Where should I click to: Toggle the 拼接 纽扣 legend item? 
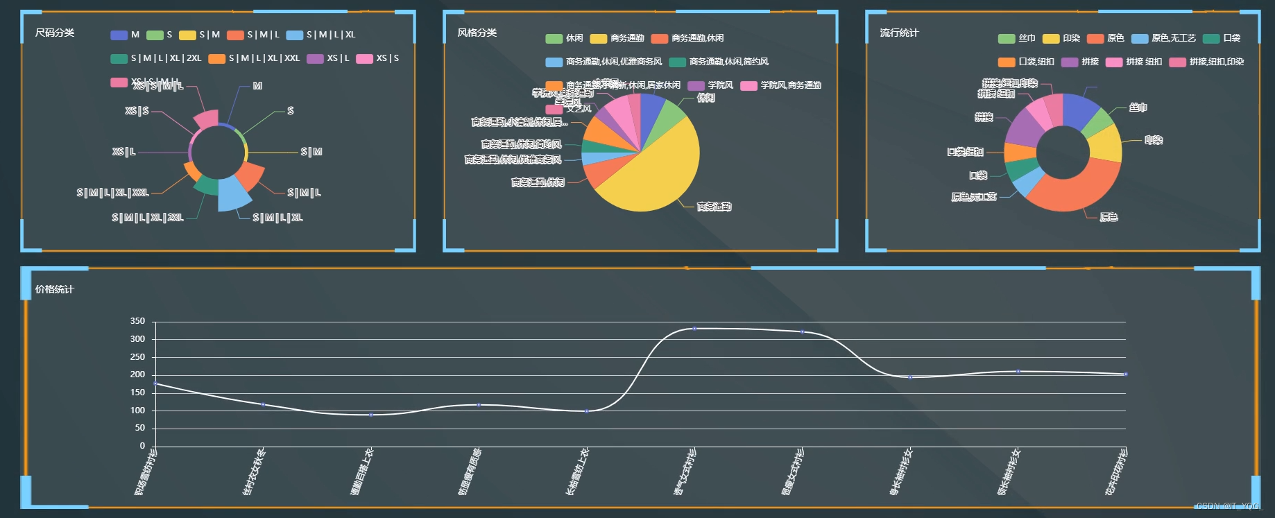[x=1133, y=62]
